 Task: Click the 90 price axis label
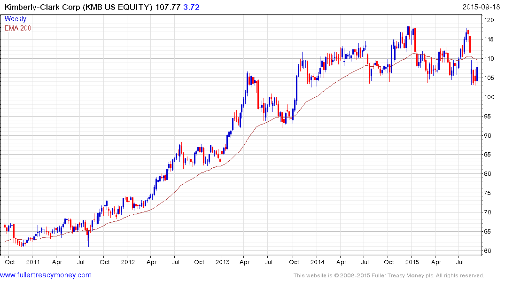tap(488, 136)
